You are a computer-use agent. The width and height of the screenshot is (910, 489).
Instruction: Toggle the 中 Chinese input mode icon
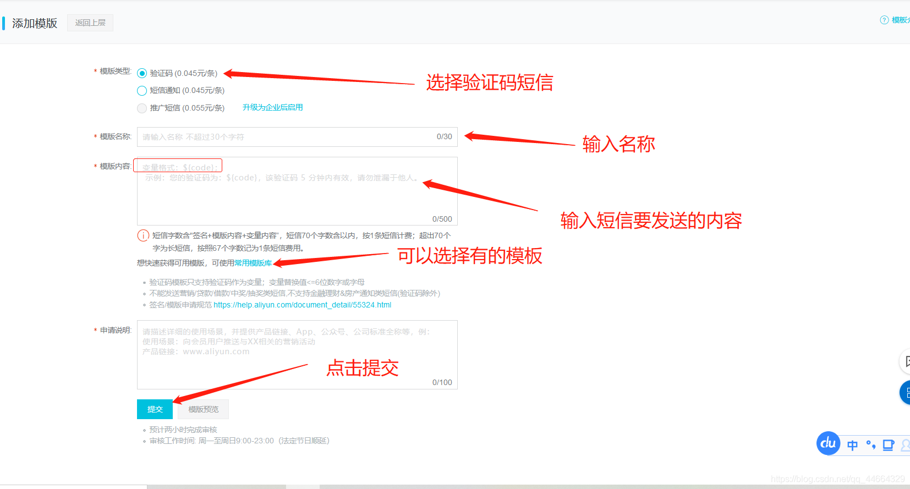852,445
